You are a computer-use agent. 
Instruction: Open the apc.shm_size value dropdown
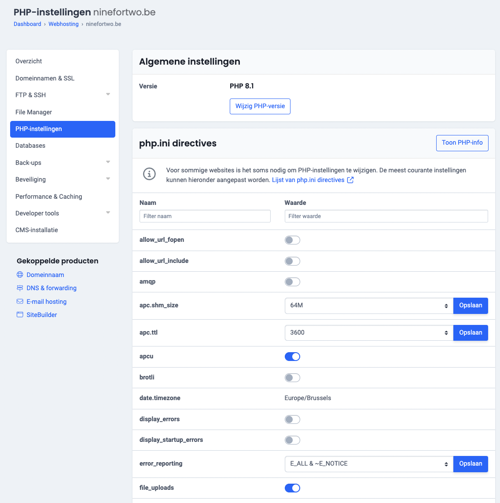(x=369, y=306)
